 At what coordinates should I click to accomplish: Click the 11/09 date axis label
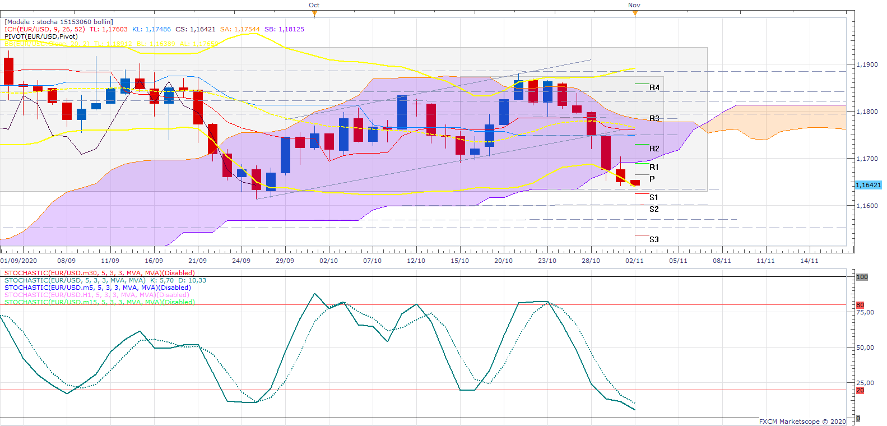(x=110, y=261)
